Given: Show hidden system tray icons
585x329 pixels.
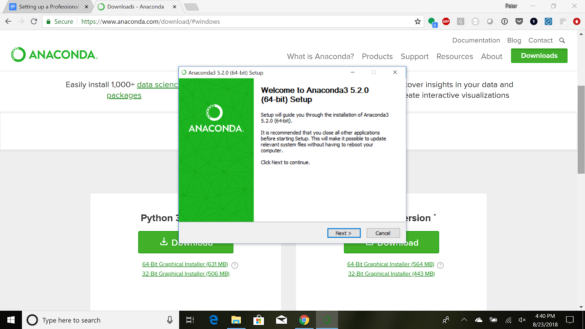Looking at the screenshot, I should (464, 320).
